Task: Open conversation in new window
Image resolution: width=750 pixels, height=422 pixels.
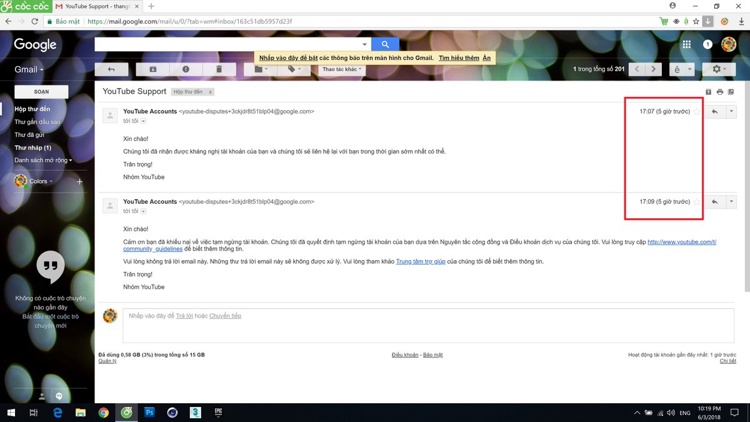Action: 731,92
